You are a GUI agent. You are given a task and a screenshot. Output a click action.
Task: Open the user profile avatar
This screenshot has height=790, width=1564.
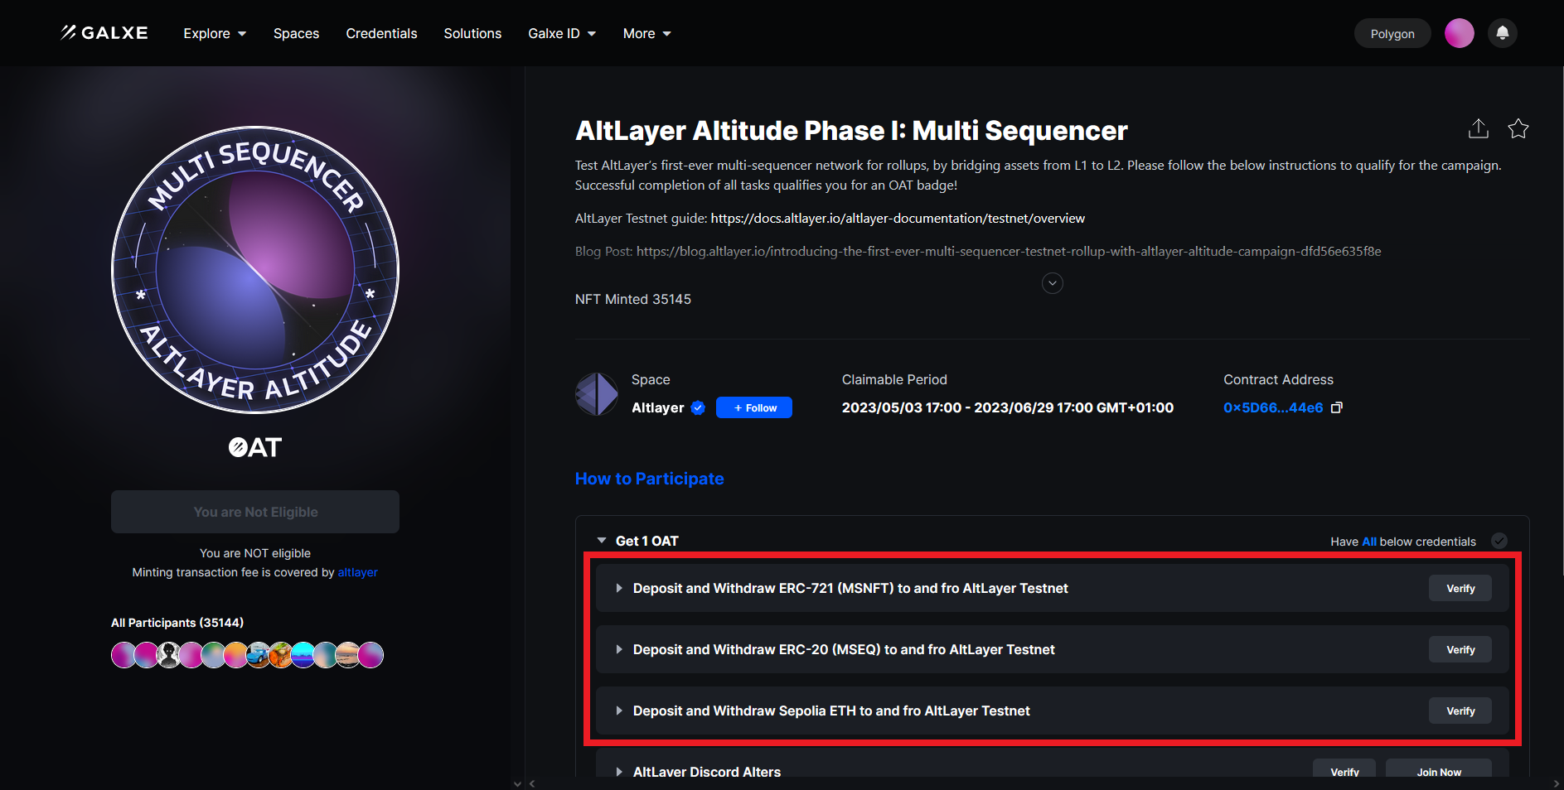[1459, 33]
